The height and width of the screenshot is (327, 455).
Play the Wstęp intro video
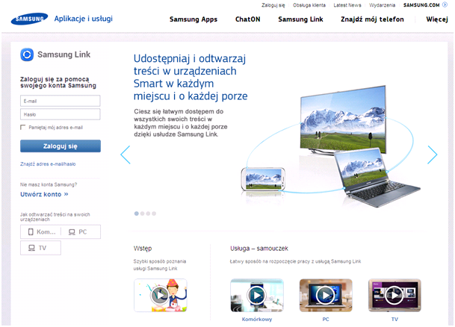pos(160,295)
